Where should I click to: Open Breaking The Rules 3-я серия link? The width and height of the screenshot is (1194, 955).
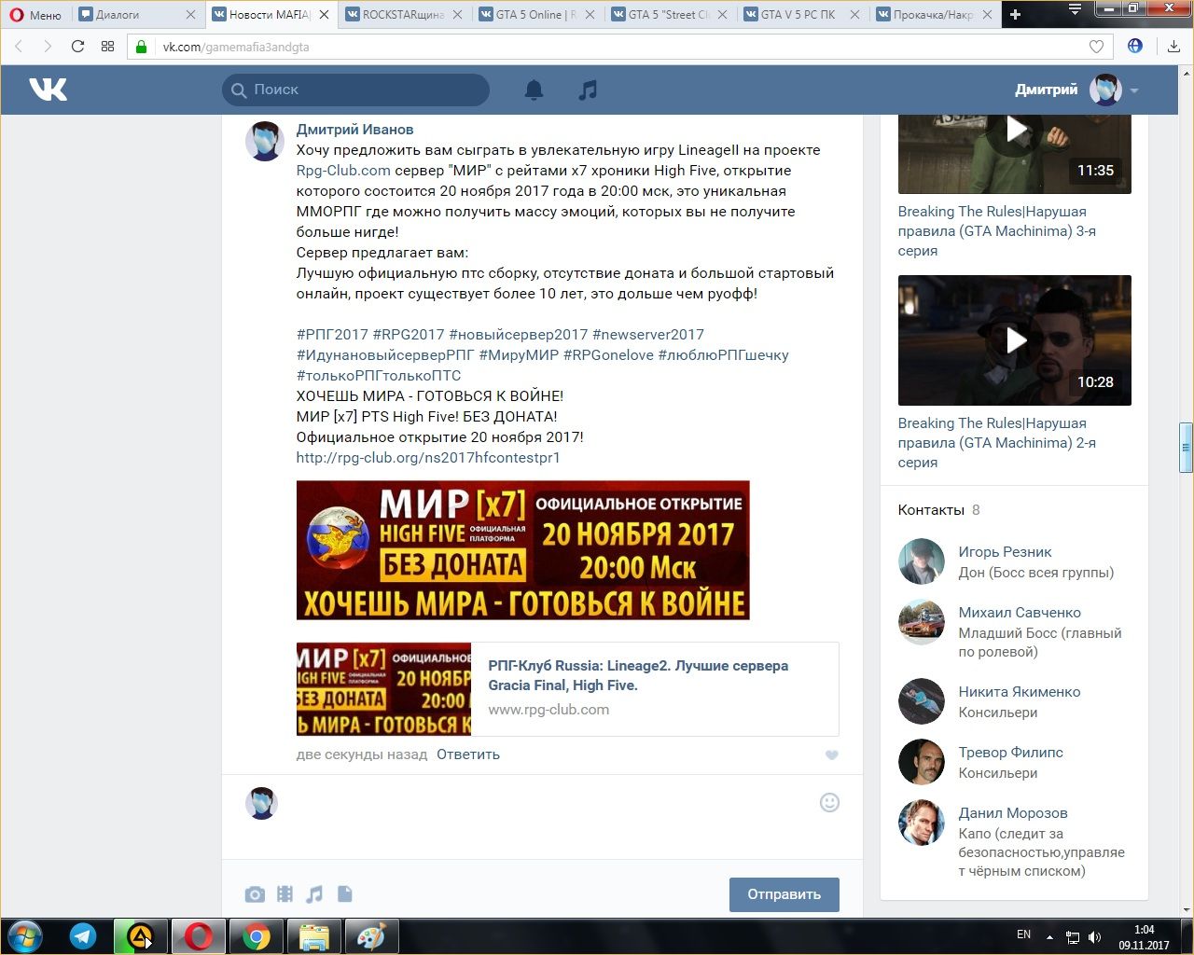[x=996, y=231]
